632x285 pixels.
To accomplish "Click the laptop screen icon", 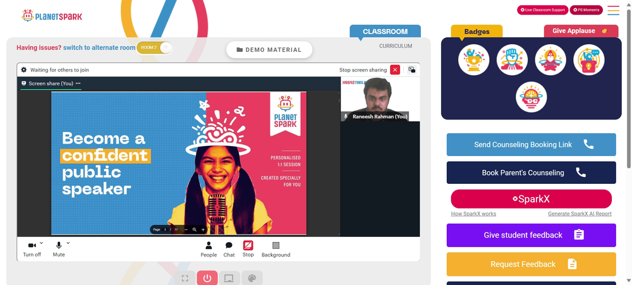I will (x=229, y=278).
